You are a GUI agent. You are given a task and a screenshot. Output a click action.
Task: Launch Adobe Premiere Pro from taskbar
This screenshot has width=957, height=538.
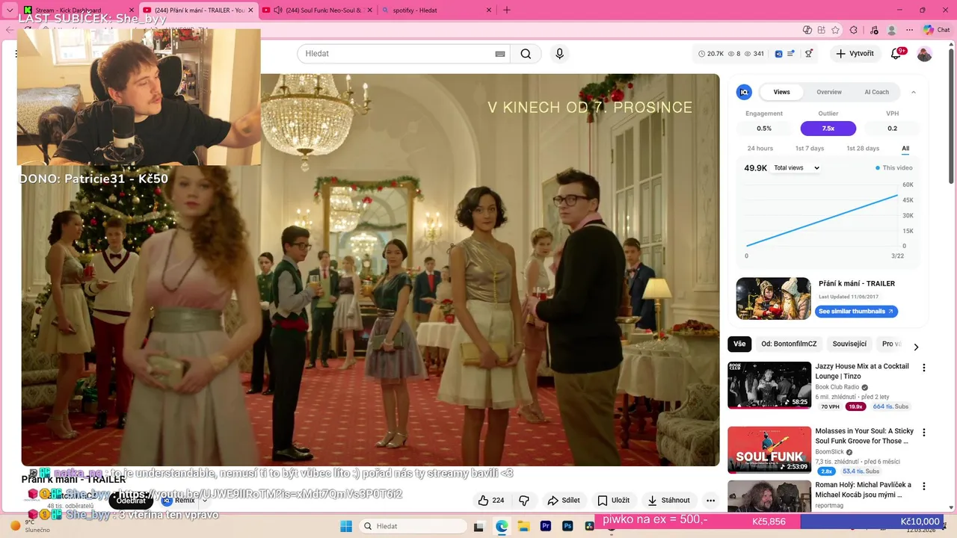pyautogui.click(x=546, y=526)
